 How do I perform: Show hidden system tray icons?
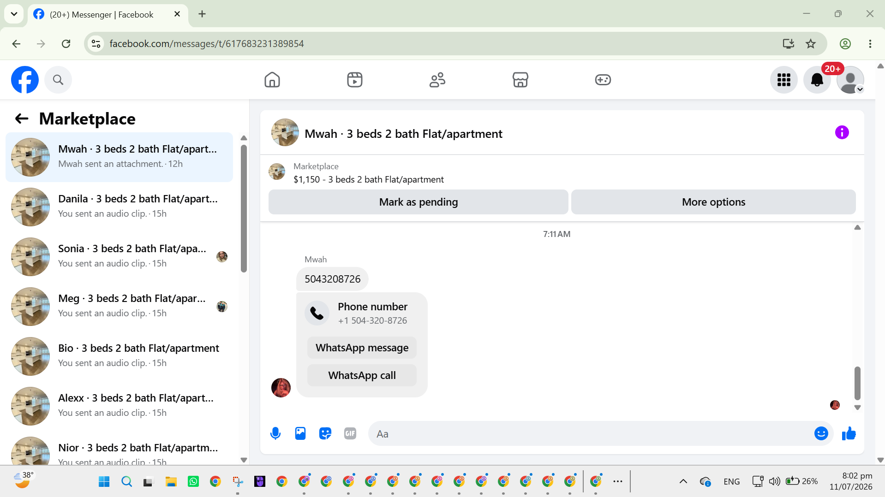[x=683, y=482]
